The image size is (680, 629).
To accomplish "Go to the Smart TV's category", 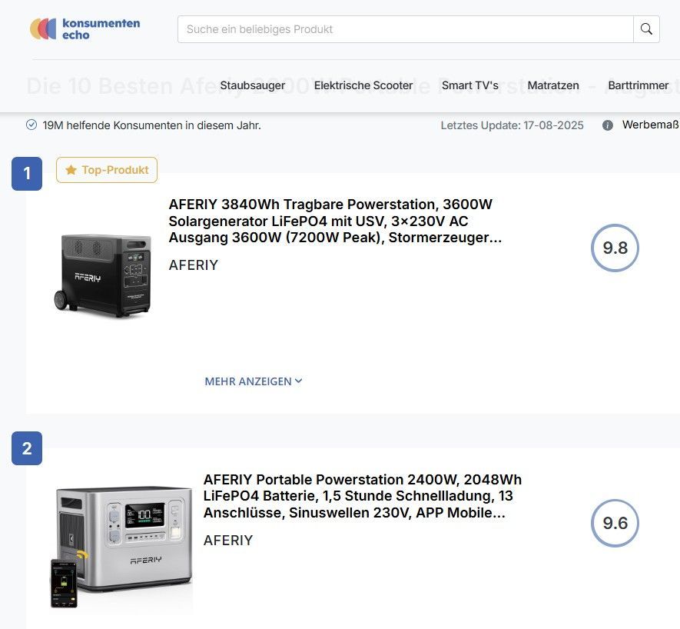I will pyautogui.click(x=469, y=85).
